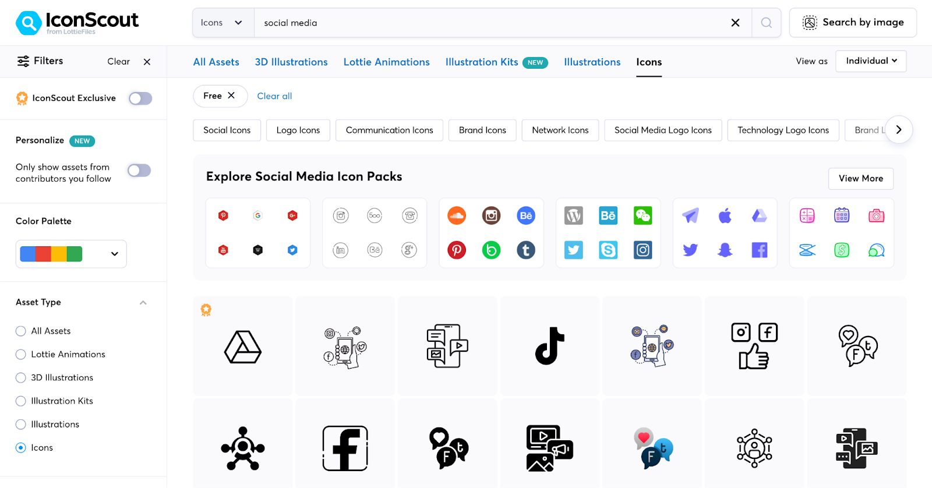Click View More icon packs button
This screenshot has width=932, height=488.
861,179
